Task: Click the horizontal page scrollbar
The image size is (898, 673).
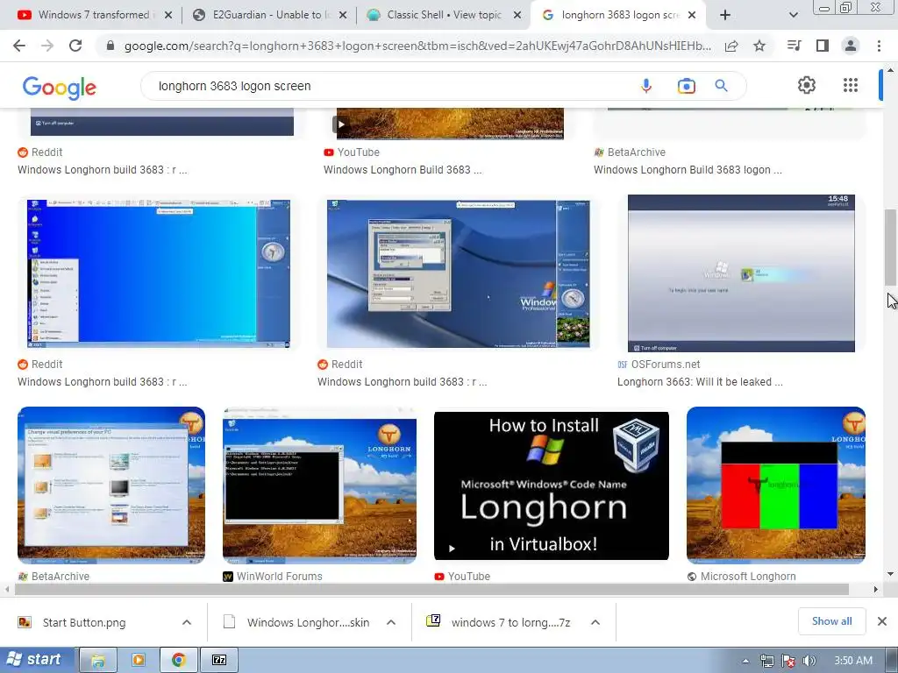Action: (431, 589)
